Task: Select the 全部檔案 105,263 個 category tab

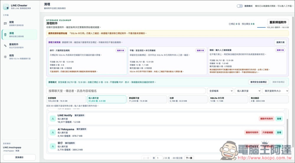Action: [x=66, y=99]
